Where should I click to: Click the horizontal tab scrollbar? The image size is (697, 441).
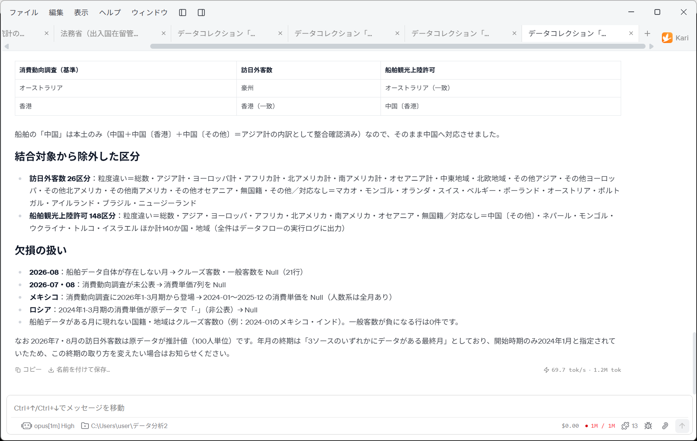(398, 46)
